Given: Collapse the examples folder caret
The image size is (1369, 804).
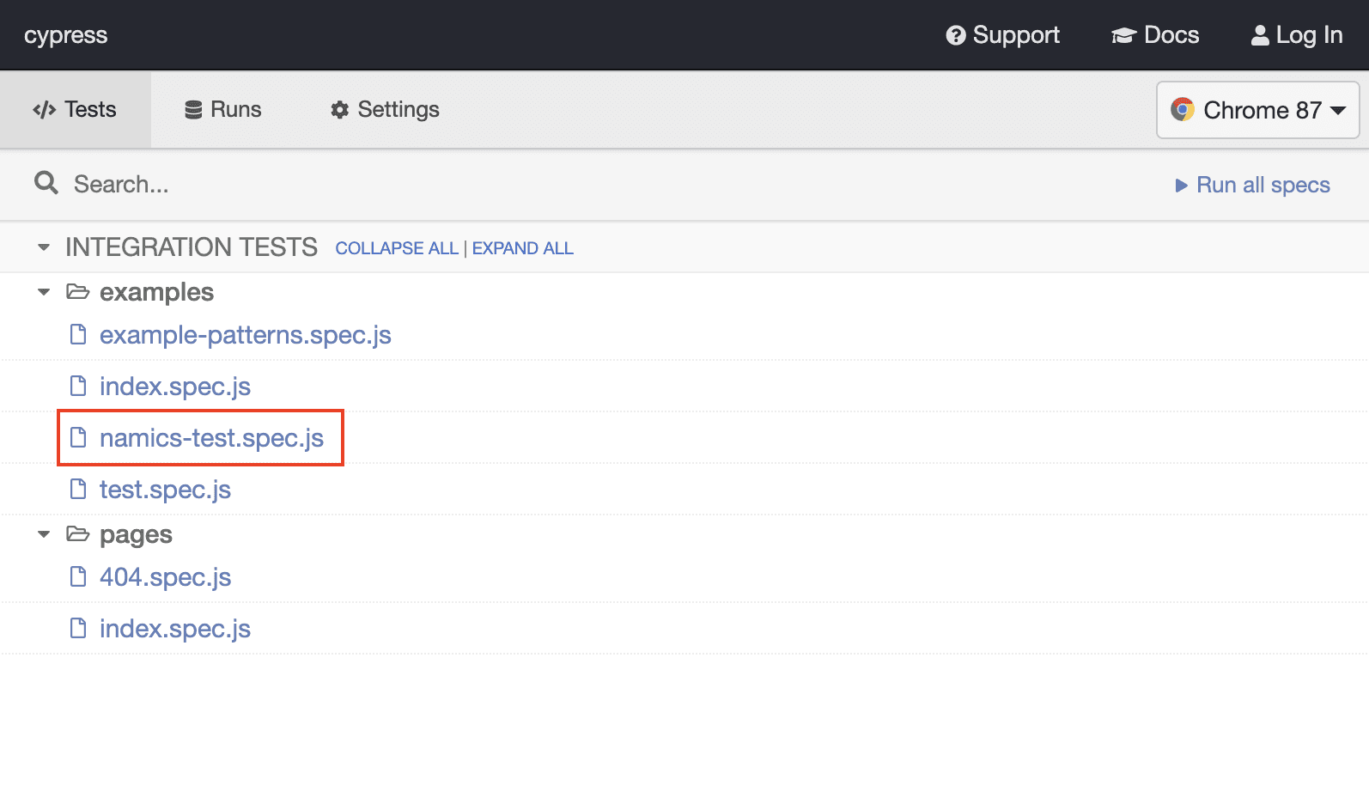Looking at the screenshot, I should 44,292.
